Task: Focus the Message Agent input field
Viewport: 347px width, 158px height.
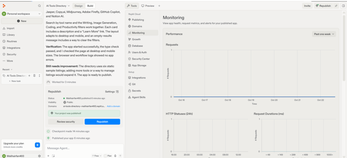Action: pyautogui.click(x=84, y=148)
